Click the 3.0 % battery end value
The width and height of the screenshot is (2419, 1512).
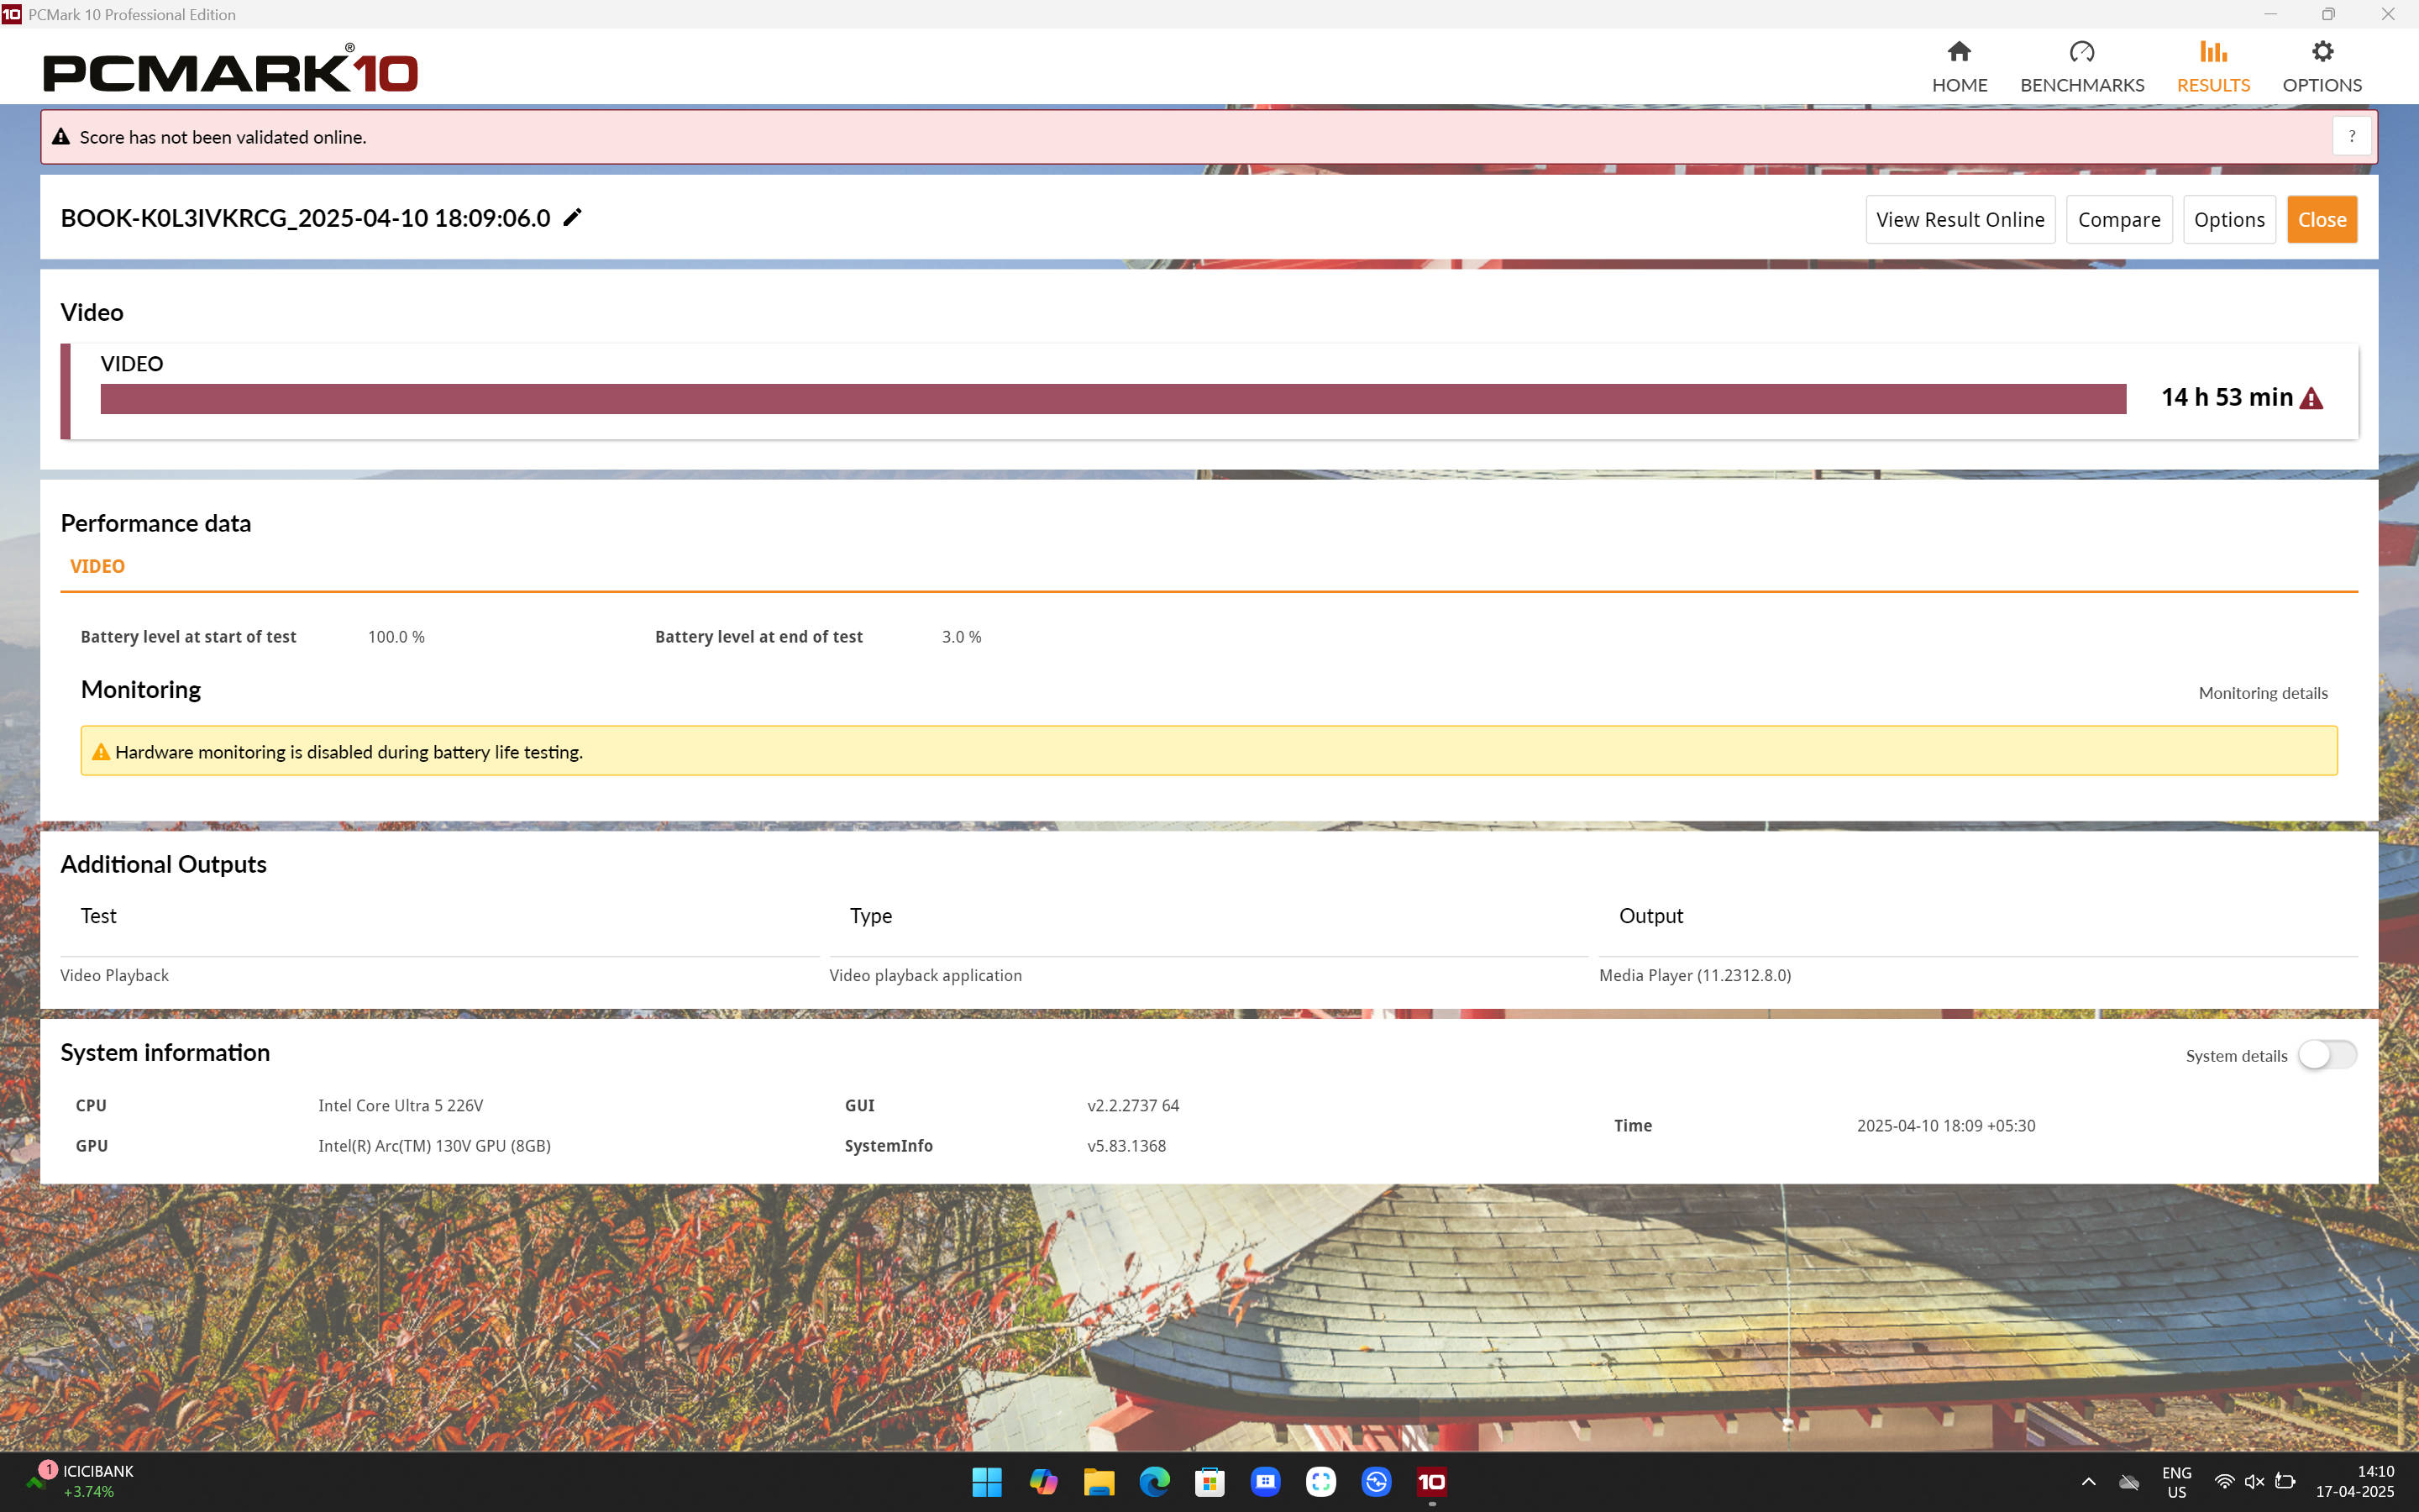point(961,637)
